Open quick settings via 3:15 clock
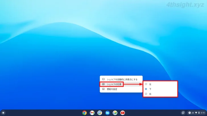 203,113
